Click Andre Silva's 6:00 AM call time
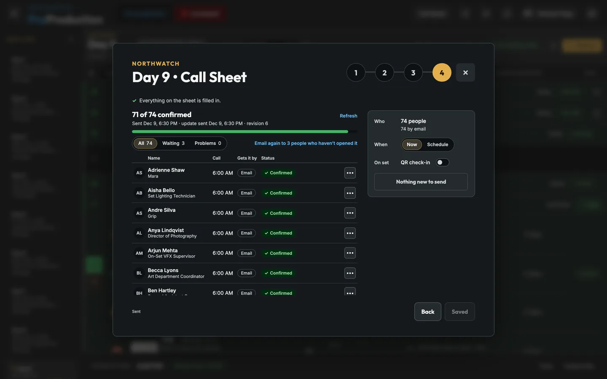 click(223, 213)
